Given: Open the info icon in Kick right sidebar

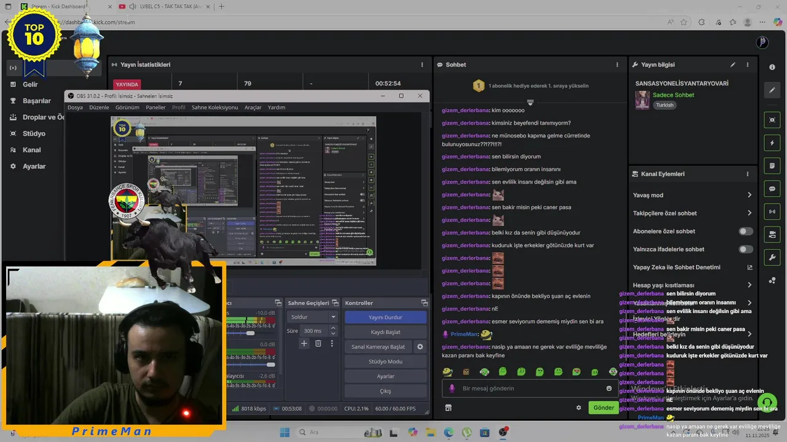Looking at the screenshot, I should (x=772, y=67).
